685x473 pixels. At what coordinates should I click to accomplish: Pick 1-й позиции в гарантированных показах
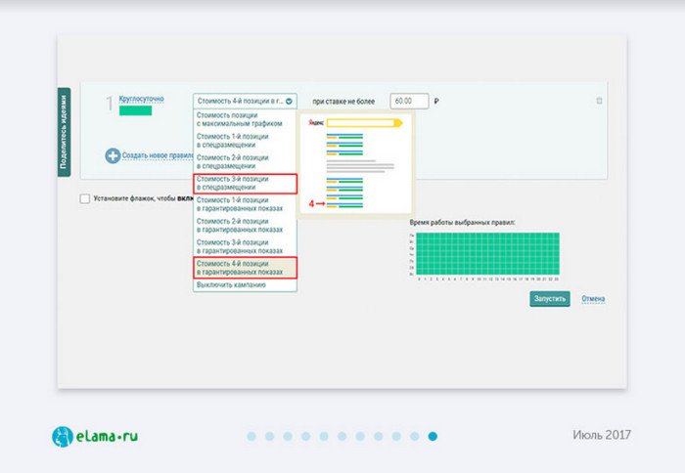point(245,204)
